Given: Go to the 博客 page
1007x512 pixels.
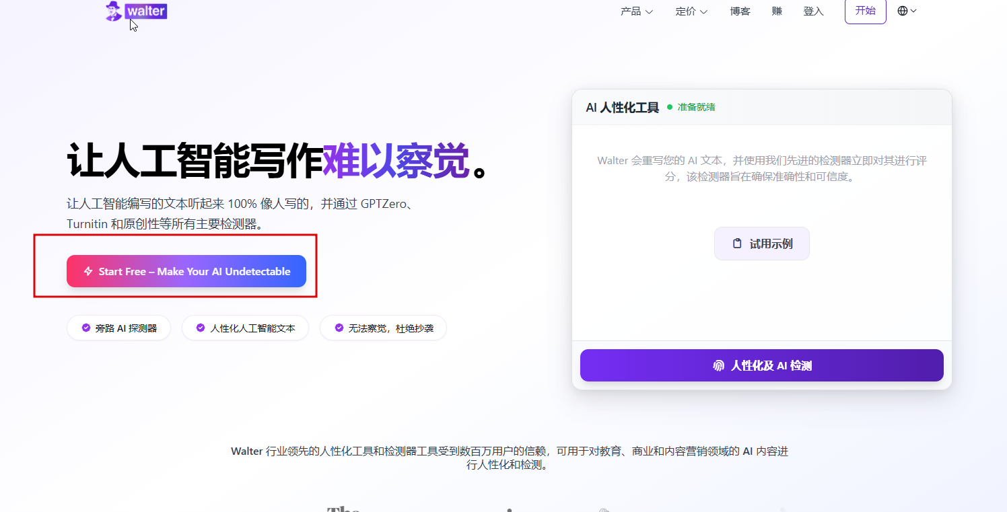Looking at the screenshot, I should 740,11.
